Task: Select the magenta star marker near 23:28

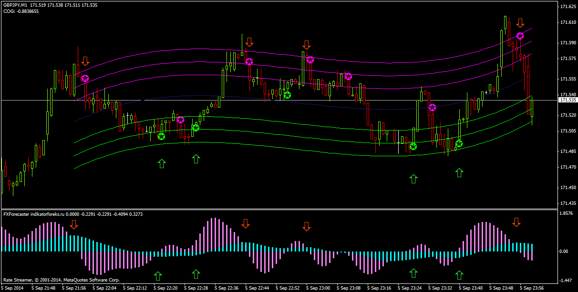Action: pyautogui.click(x=432, y=107)
